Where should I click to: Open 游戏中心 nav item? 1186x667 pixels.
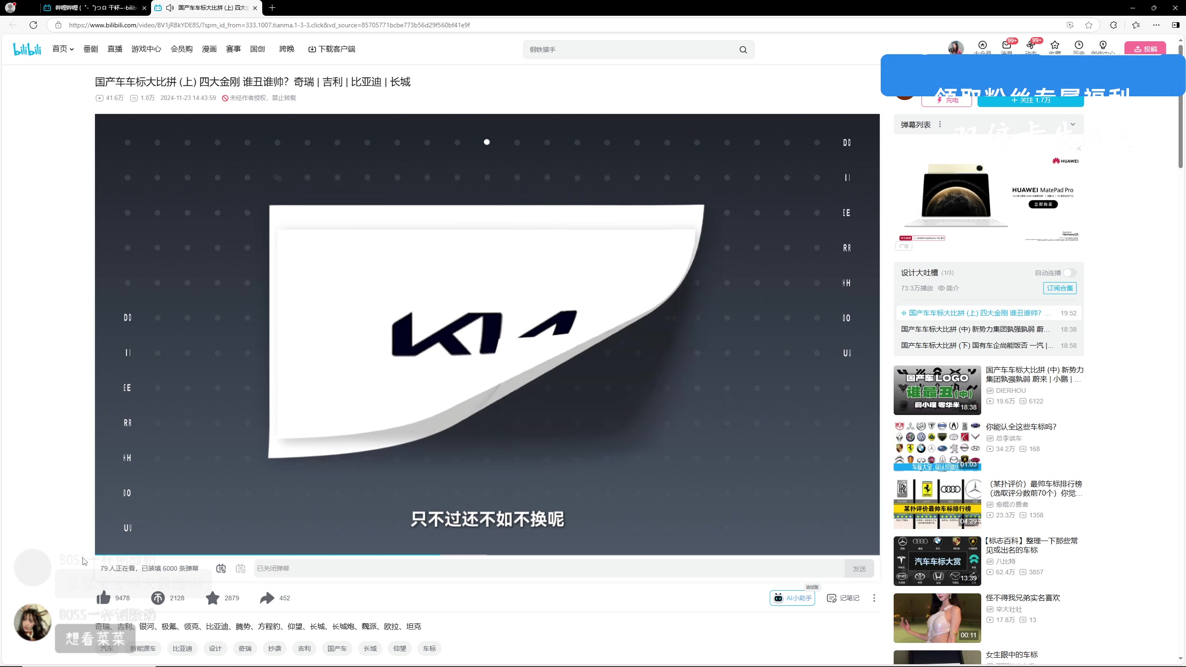146,49
